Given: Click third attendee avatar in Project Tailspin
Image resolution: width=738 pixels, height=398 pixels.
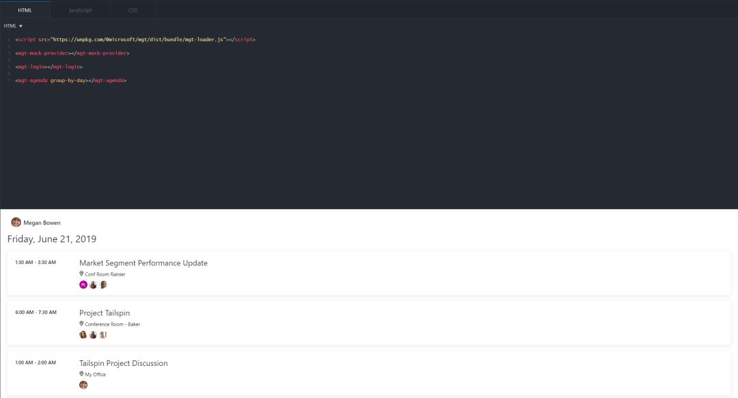Looking at the screenshot, I should point(103,335).
